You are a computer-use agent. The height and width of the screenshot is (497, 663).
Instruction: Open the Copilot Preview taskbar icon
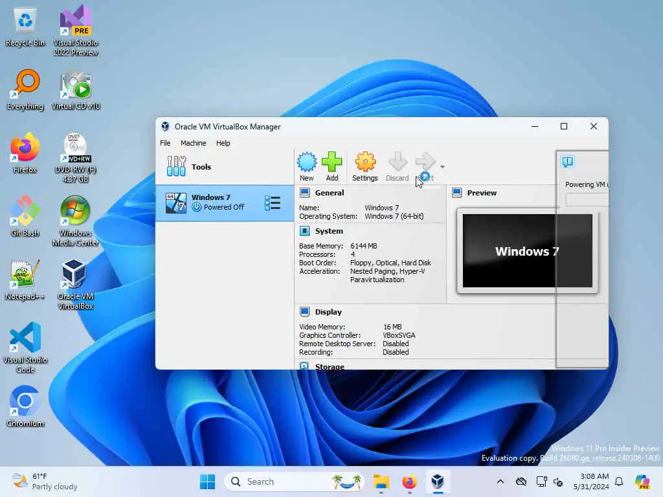pyautogui.click(x=642, y=481)
